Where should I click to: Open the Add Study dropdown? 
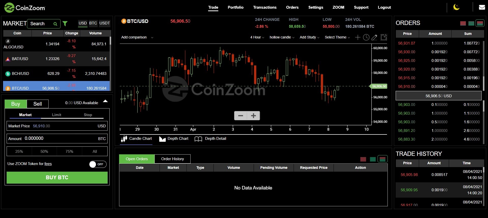pos(309,37)
